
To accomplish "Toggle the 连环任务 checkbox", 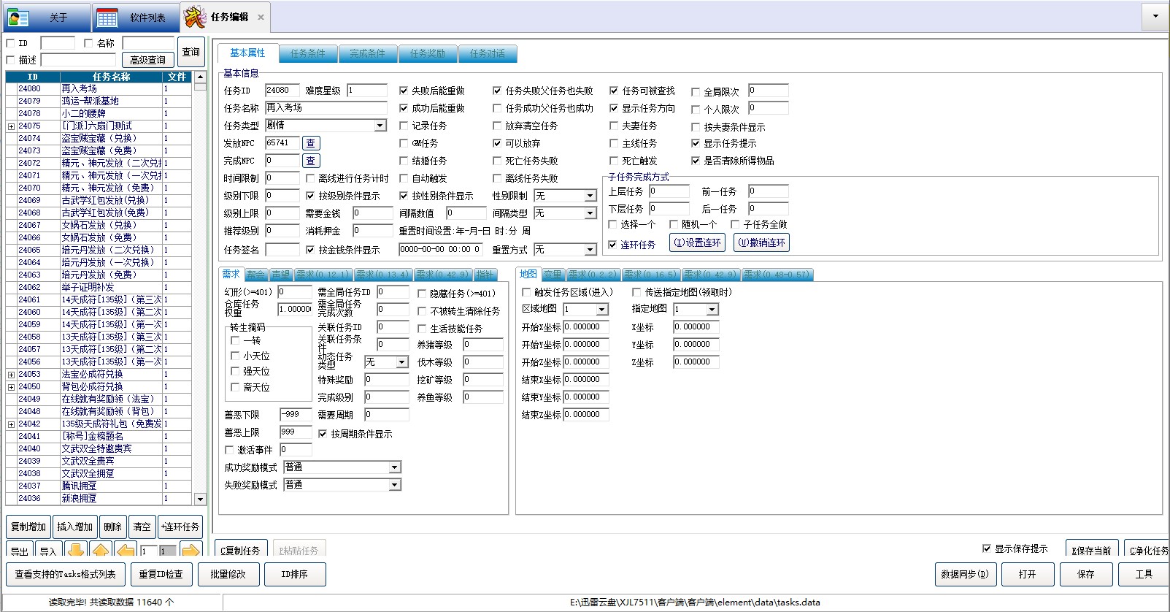I will point(613,245).
